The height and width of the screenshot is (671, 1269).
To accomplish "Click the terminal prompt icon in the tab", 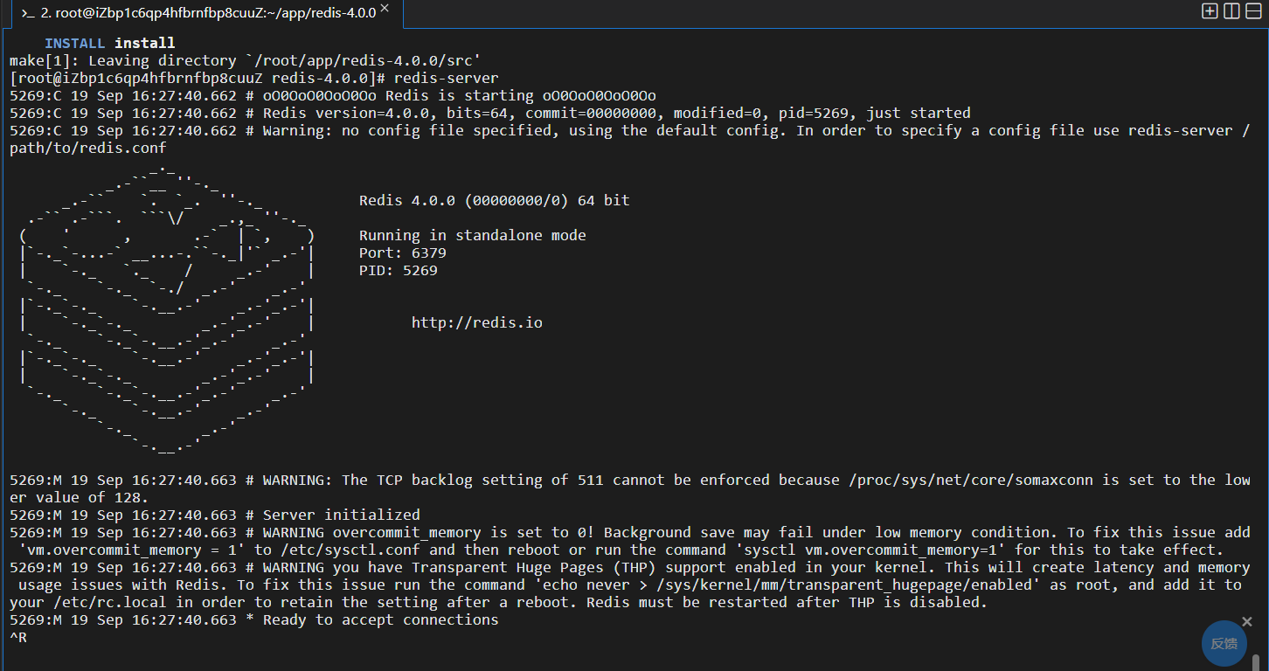I will point(28,13).
